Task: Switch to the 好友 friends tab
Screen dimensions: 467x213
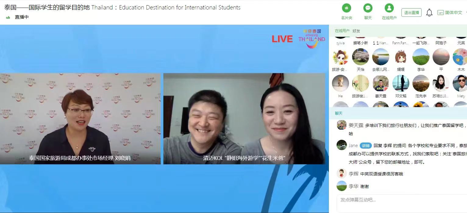Action: [356, 31]
